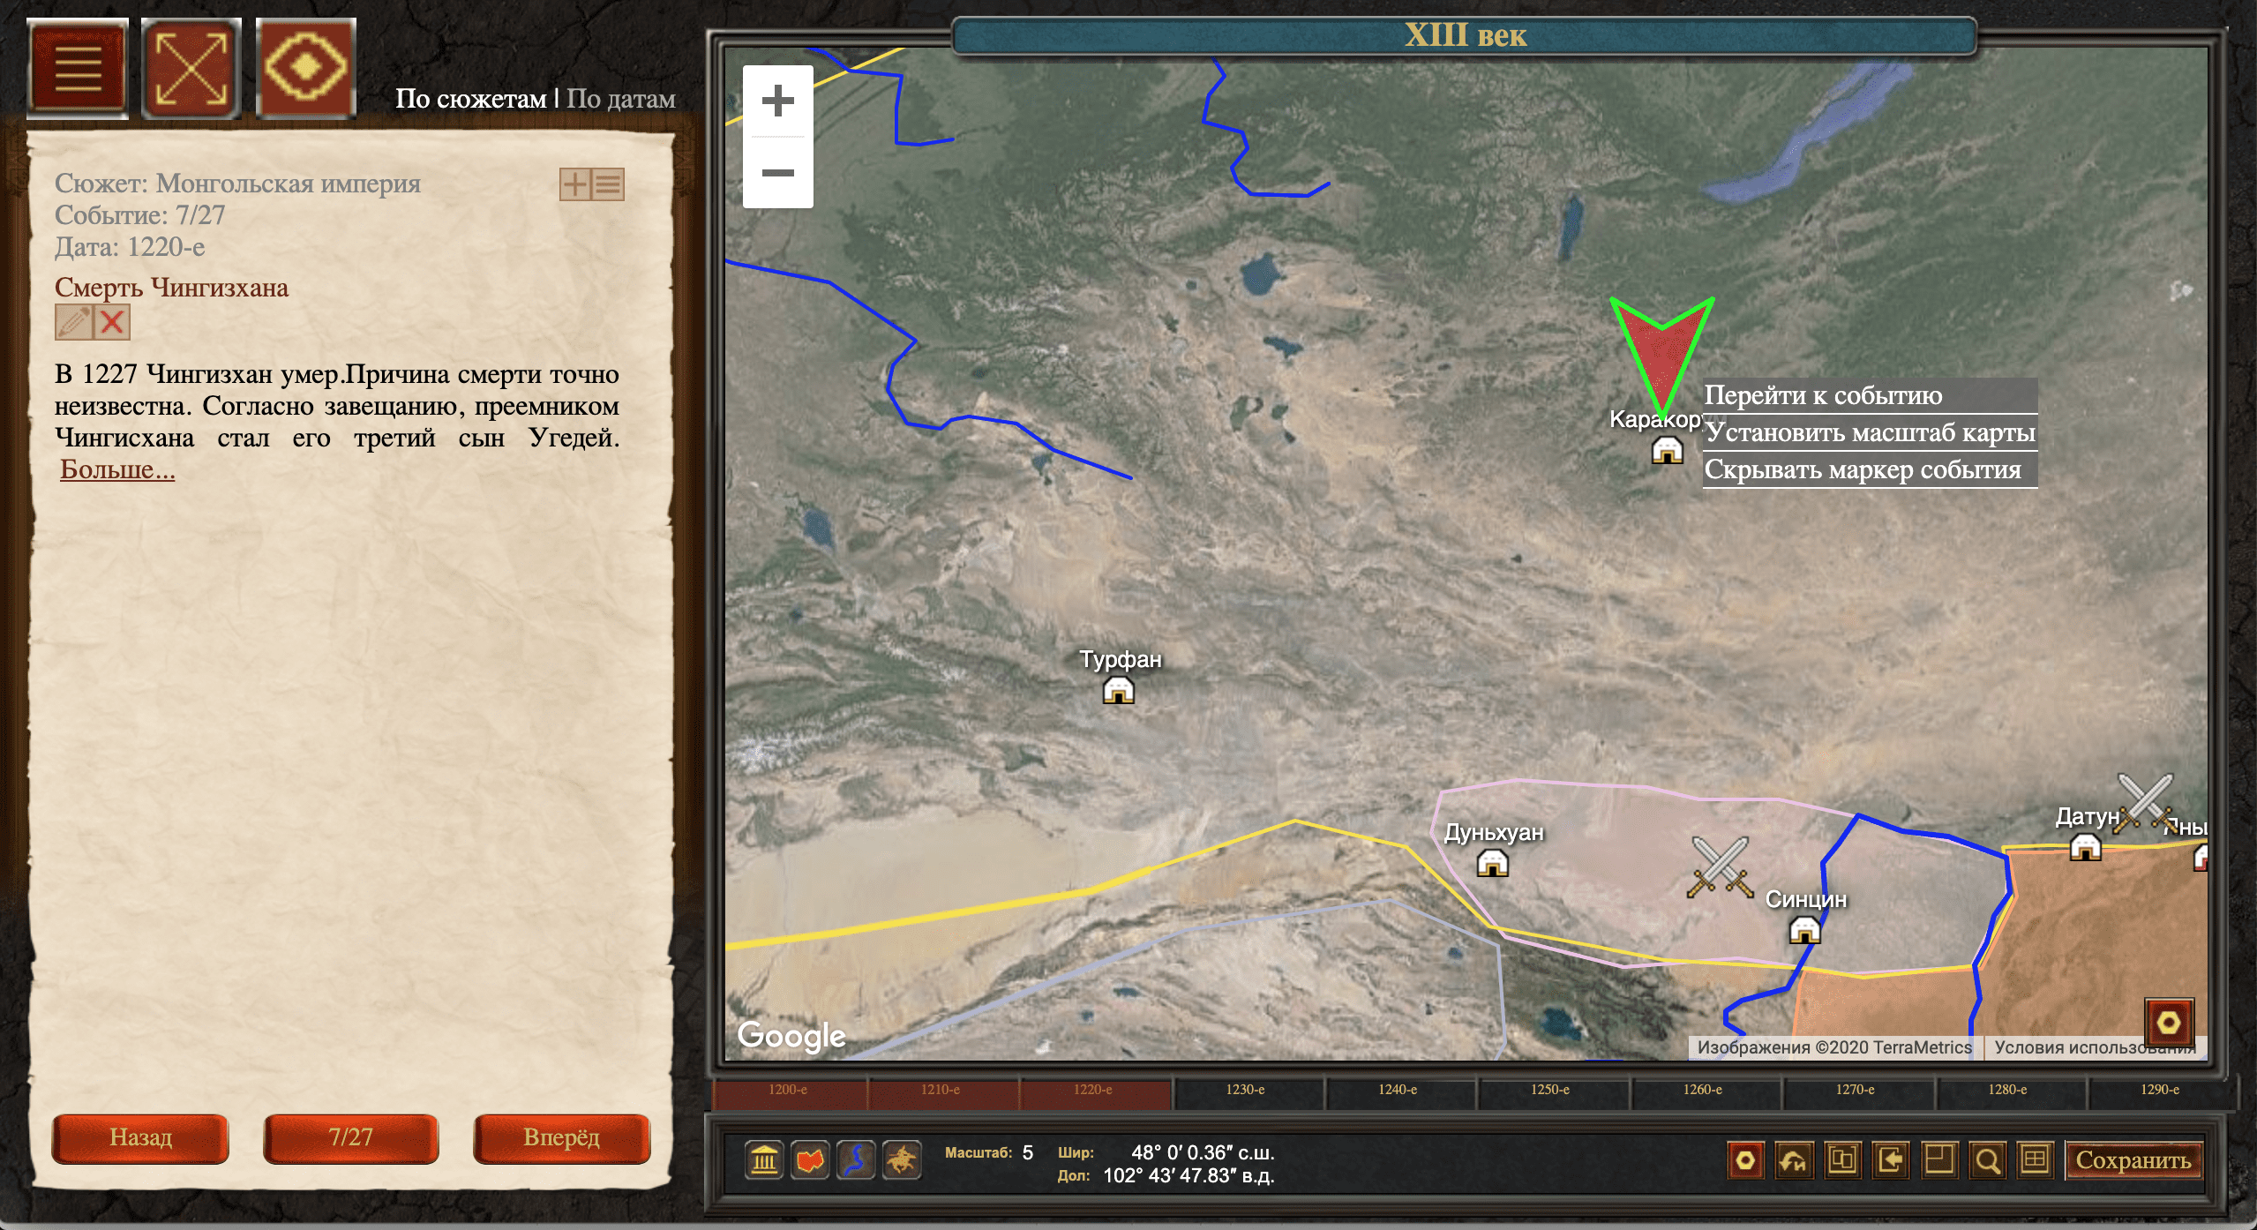Viewport: 2257px width, 1230px height.
Task: Click the Дата: 1220-е label
Action: pos(130,247)
